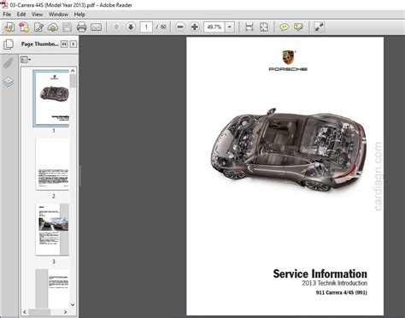Open the Window menu
405x318 pixels.
58,15
